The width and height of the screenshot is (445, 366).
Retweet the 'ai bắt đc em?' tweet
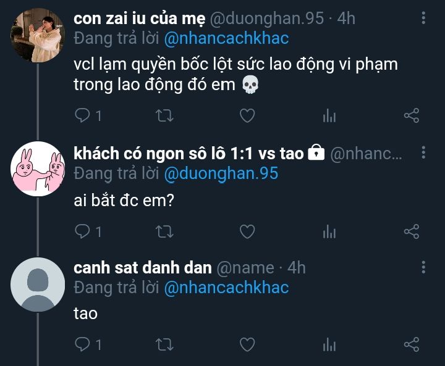pyautogui.click(x=164, y=231)
